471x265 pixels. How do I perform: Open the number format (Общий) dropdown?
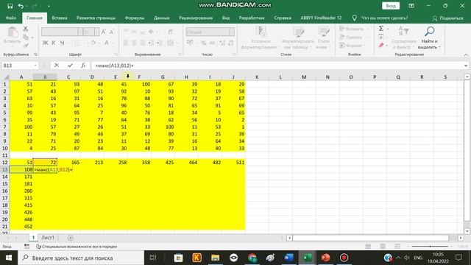coord(232,32)
